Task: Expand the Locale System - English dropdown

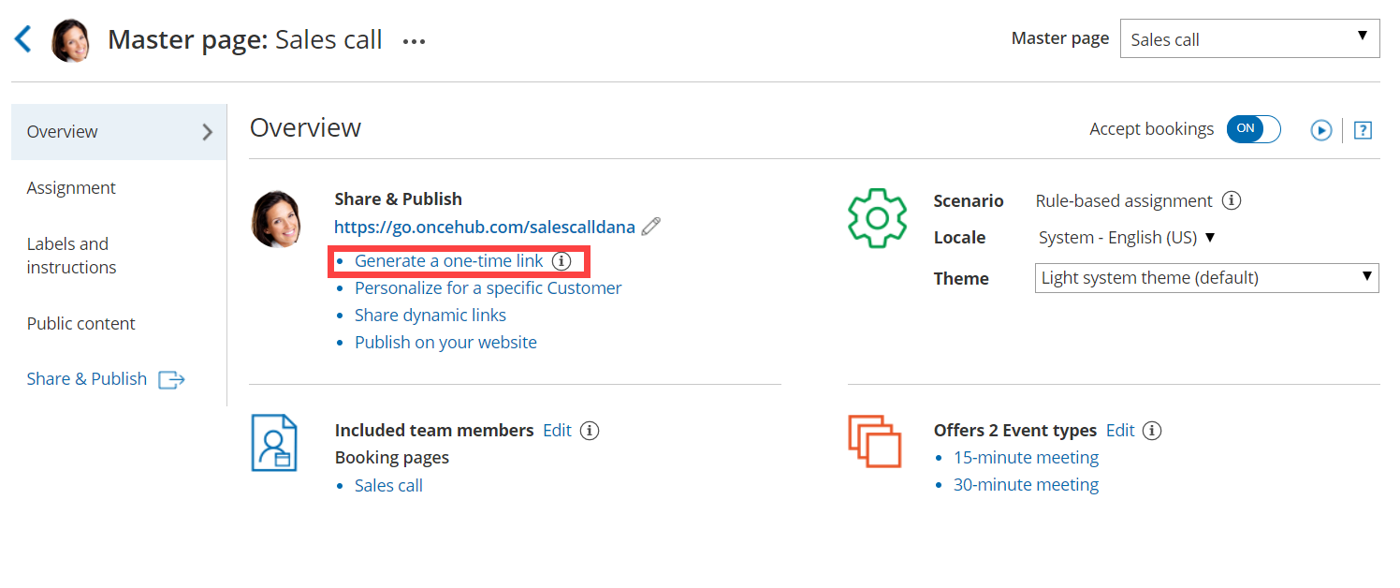Action: point(1127,238)
